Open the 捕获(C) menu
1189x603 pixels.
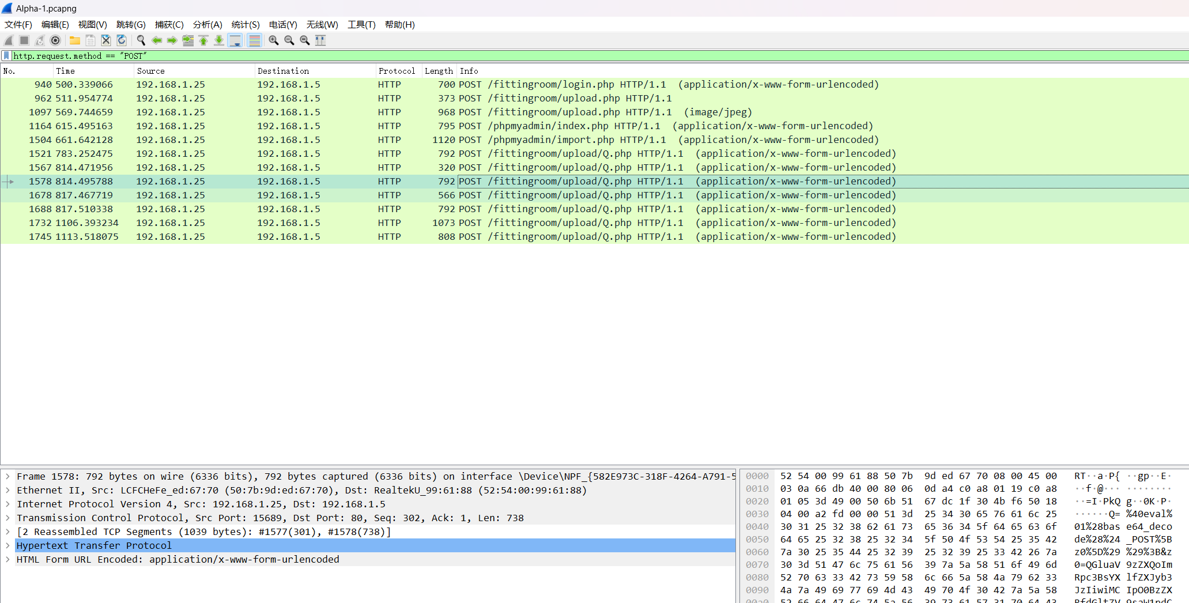tap(169, 25)
